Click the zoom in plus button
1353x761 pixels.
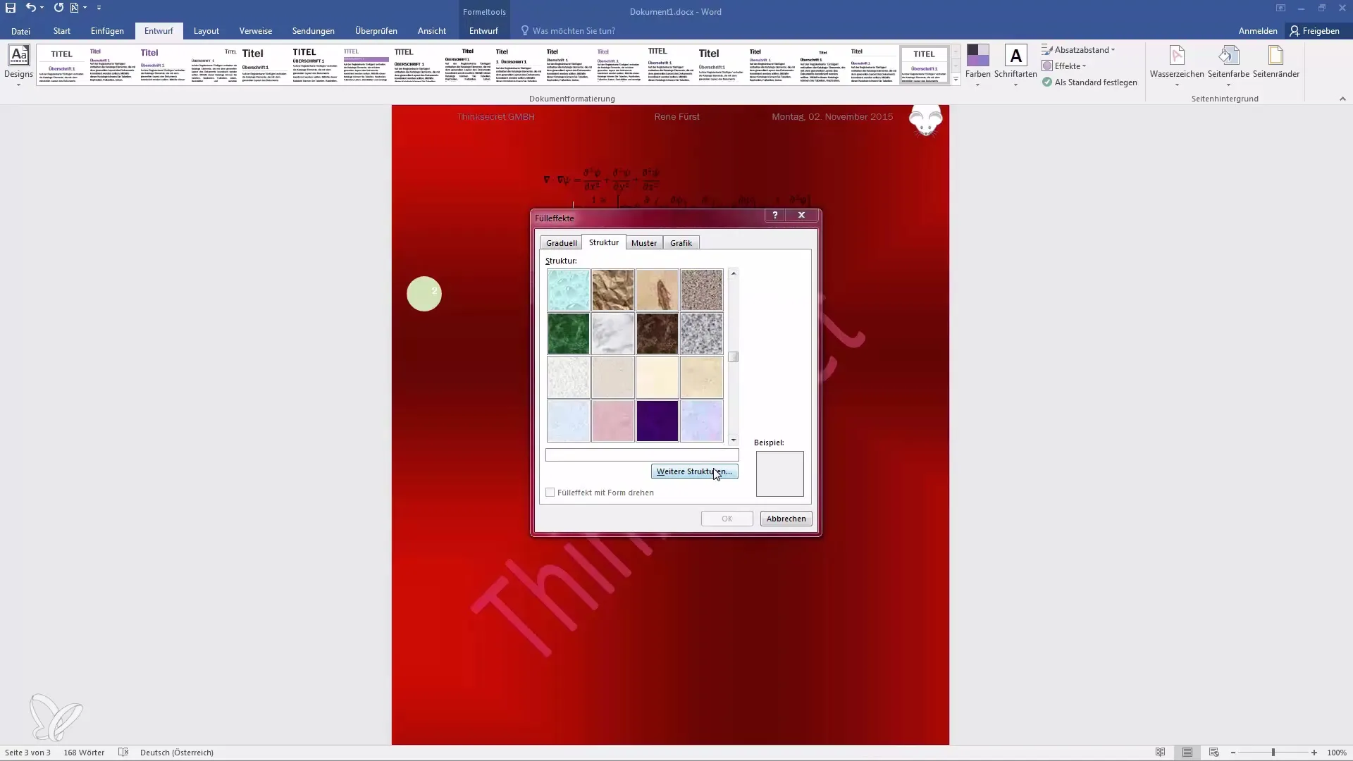[1314, 753]
